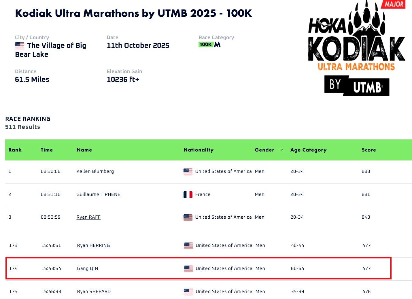The height and width of the screenshot is (299, 412).
Task: Follow the Ryan SHEPARD name link
Action: click(94, 292)
